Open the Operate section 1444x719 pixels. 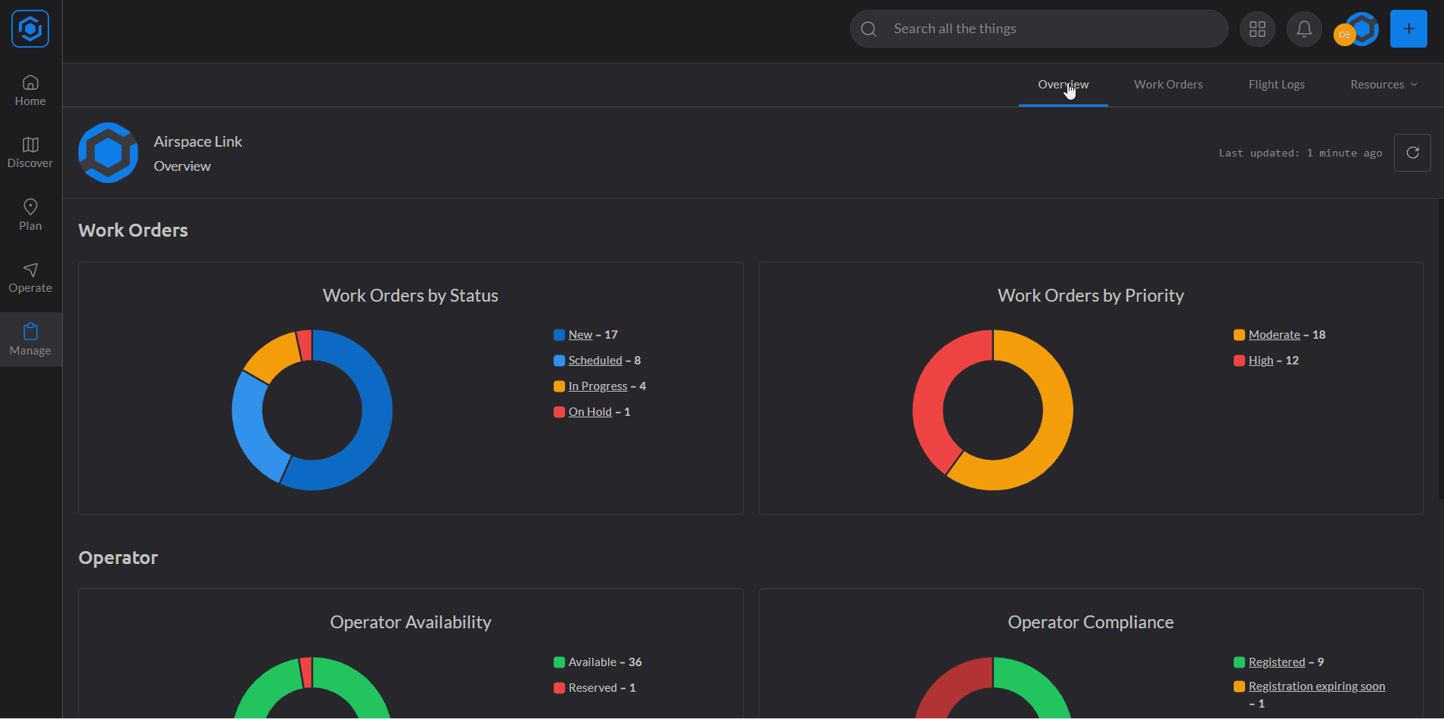point(30,278)
